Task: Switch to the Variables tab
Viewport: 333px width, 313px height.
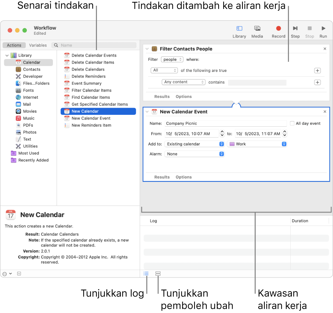Action: [x=38, y=45]
